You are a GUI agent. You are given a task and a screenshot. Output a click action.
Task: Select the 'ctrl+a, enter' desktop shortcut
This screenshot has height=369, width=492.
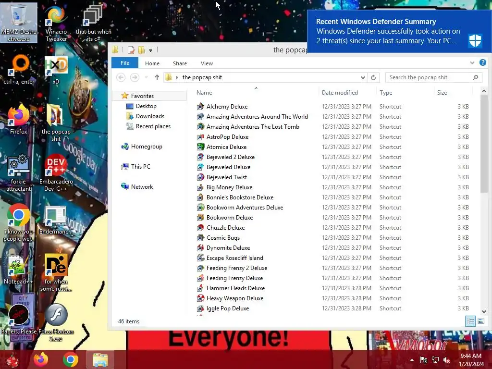19,70
